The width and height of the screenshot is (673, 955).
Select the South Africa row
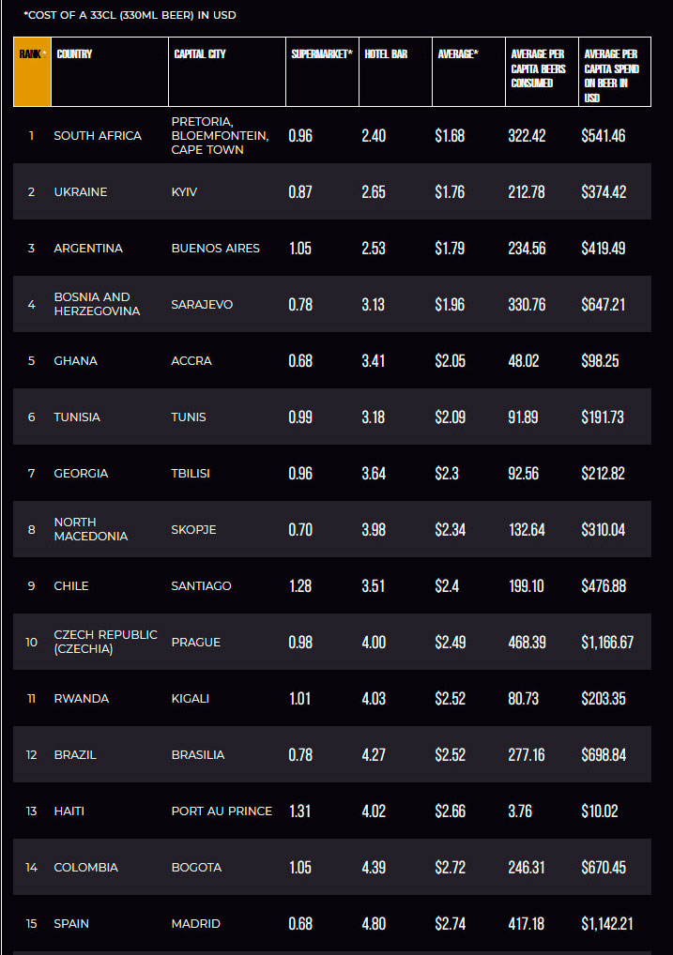(x=332, y=135)
